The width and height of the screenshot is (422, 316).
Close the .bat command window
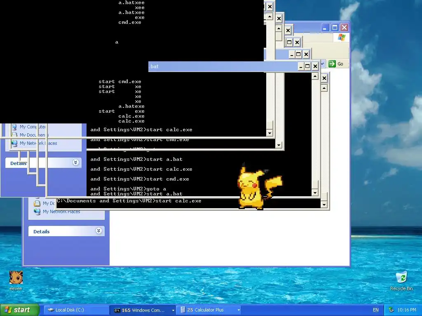click(315, 66)
